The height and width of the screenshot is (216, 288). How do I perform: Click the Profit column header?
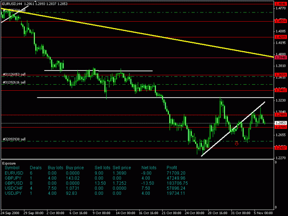click(171, 168)
